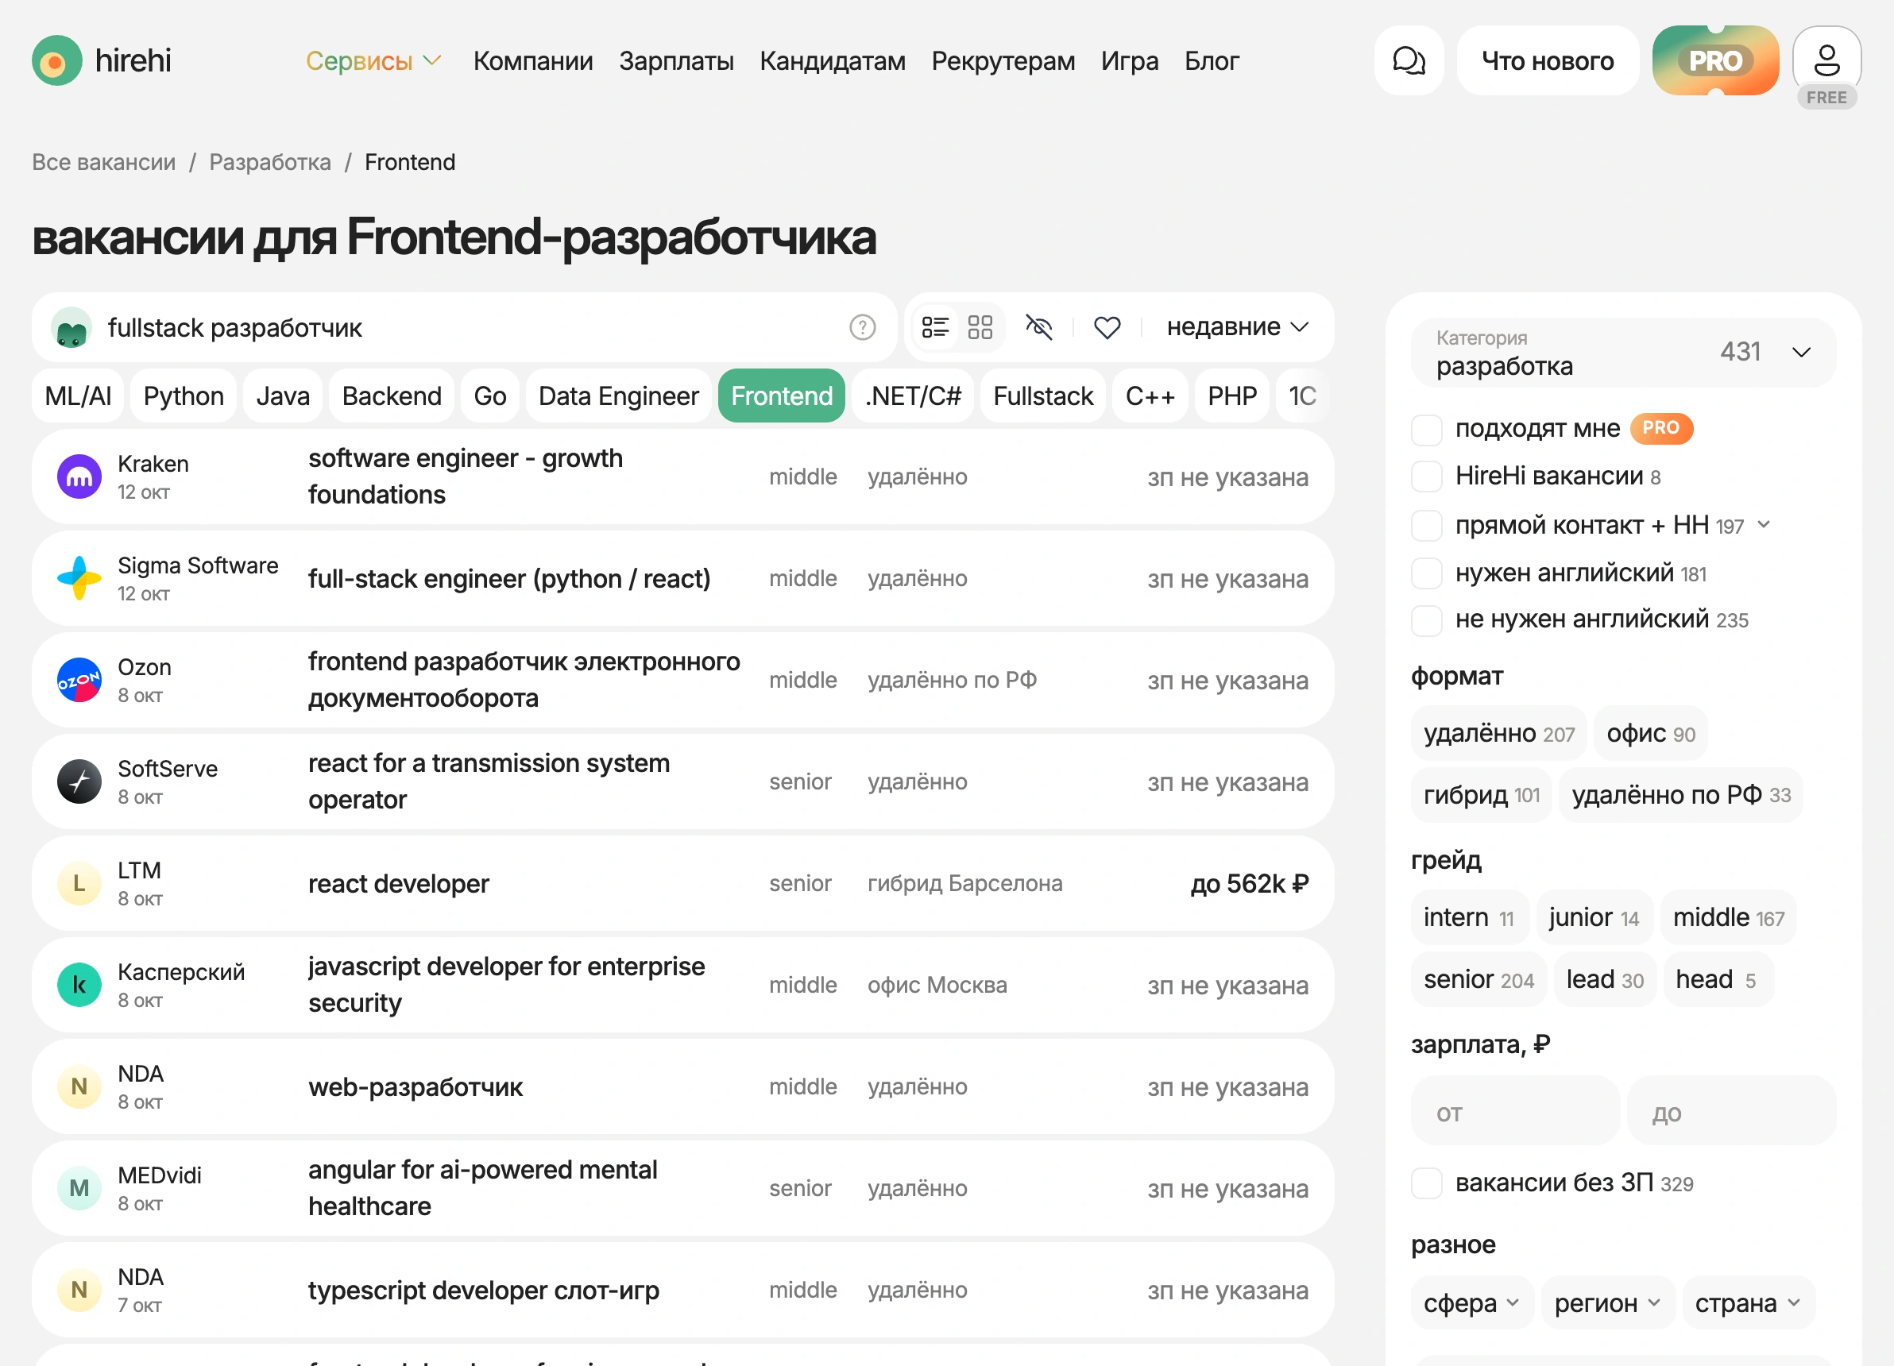Check the не нужен английский filter
The image size is (1894, 1366).
click(1426, 620)
